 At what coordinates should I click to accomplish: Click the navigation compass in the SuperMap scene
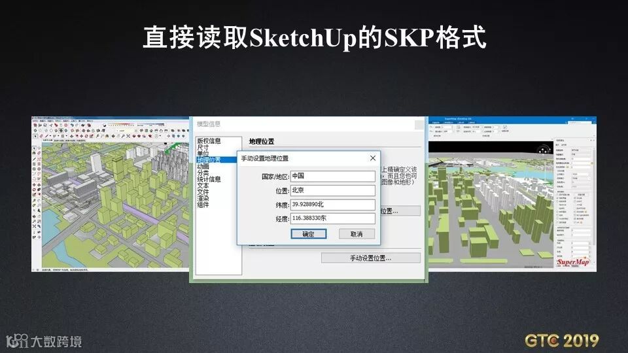pyautogui.click(x=543, y=150)
